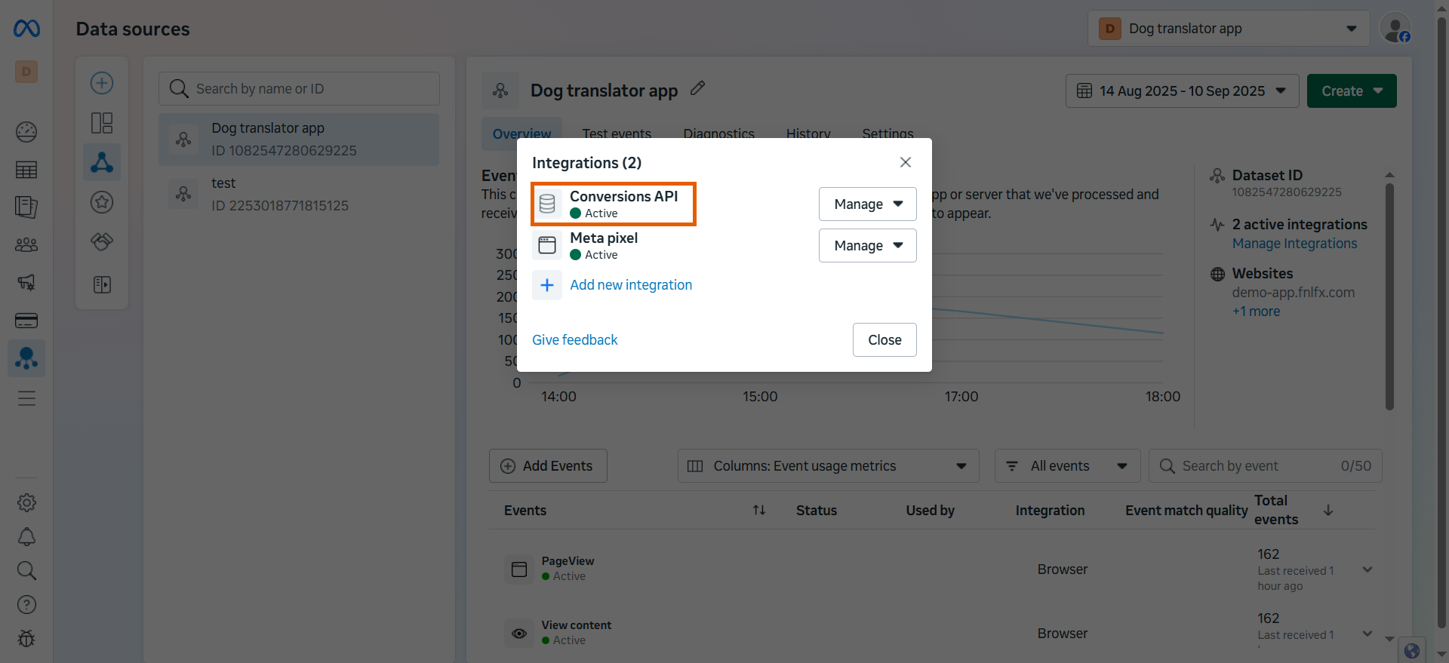1449x663 pixels.
Task: Switch to the History tab
Action: pos(808,134)
